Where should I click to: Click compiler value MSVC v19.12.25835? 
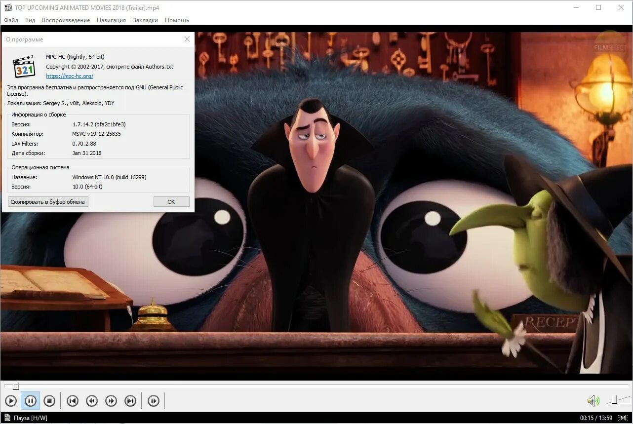click(97, 134)
